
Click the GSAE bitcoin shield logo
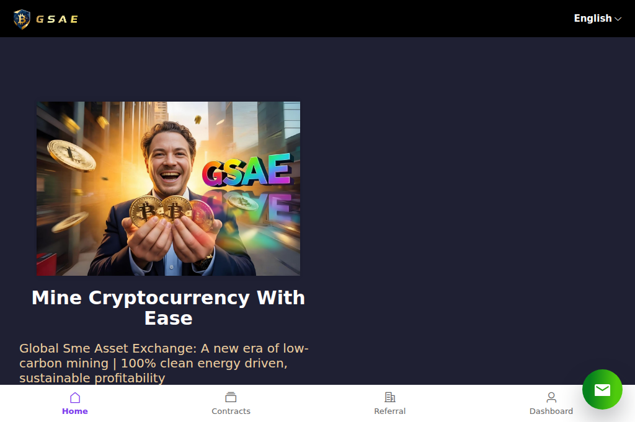(22, 19)
